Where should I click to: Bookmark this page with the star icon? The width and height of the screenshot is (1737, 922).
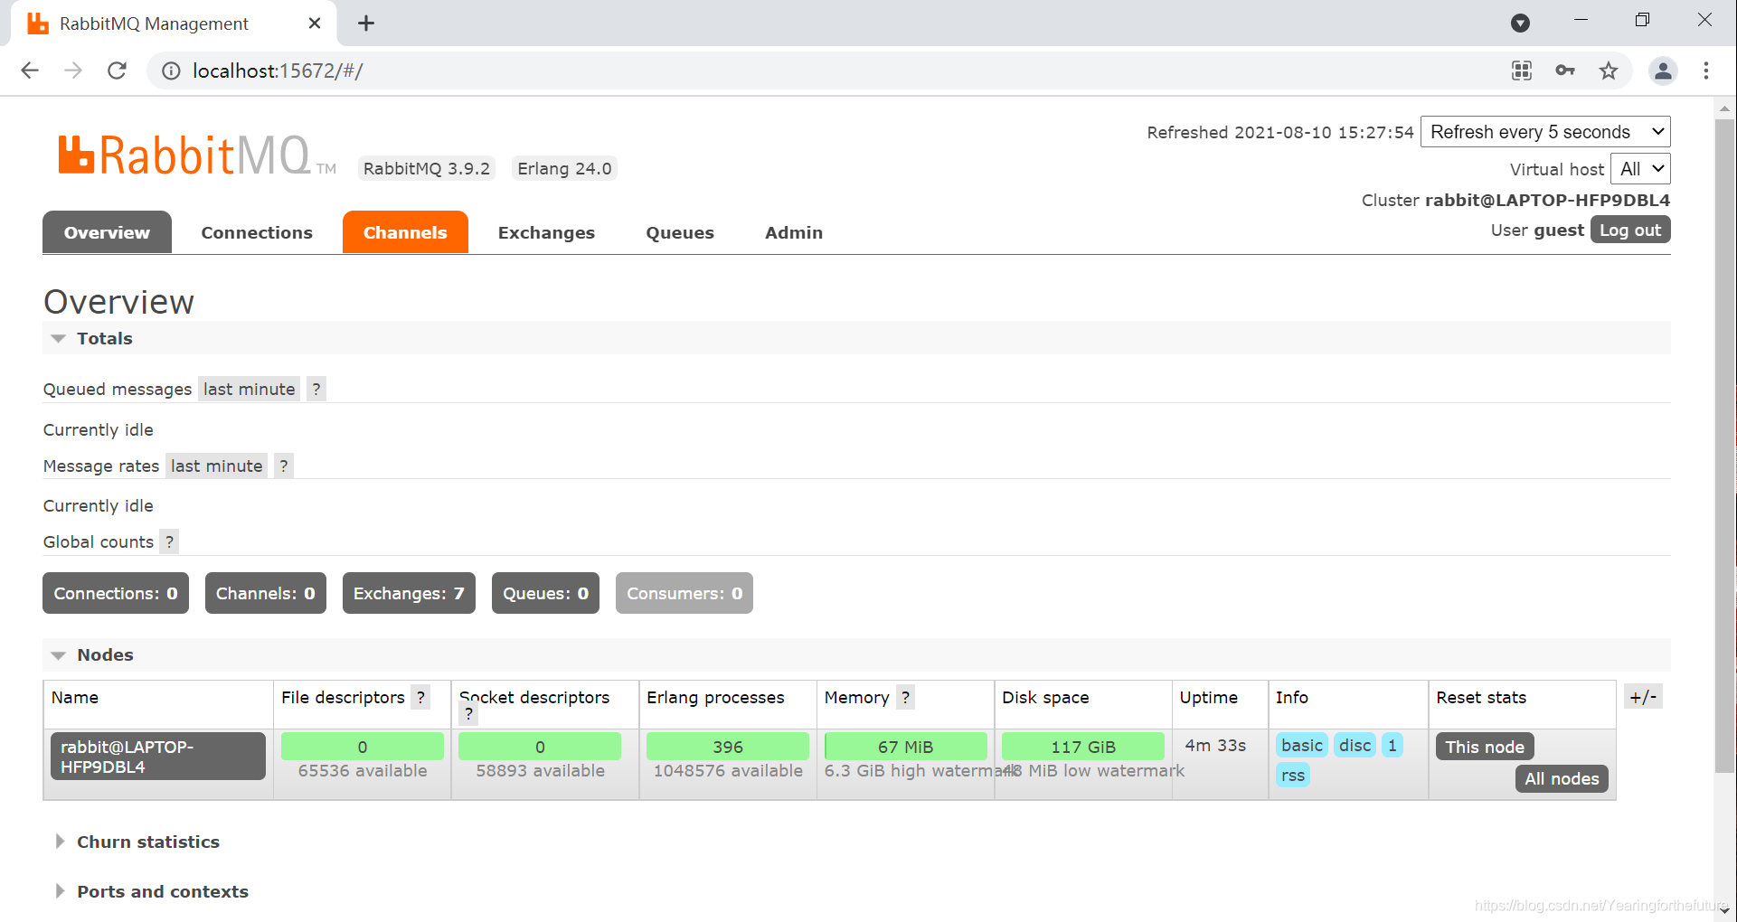pyautogui.click(x=1609, y=71)
